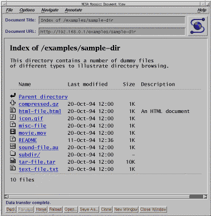Viewport: 211px width, 216px height.
Task: Click the archive icon beside tar-file.tar
Action: tap(13, 161)
